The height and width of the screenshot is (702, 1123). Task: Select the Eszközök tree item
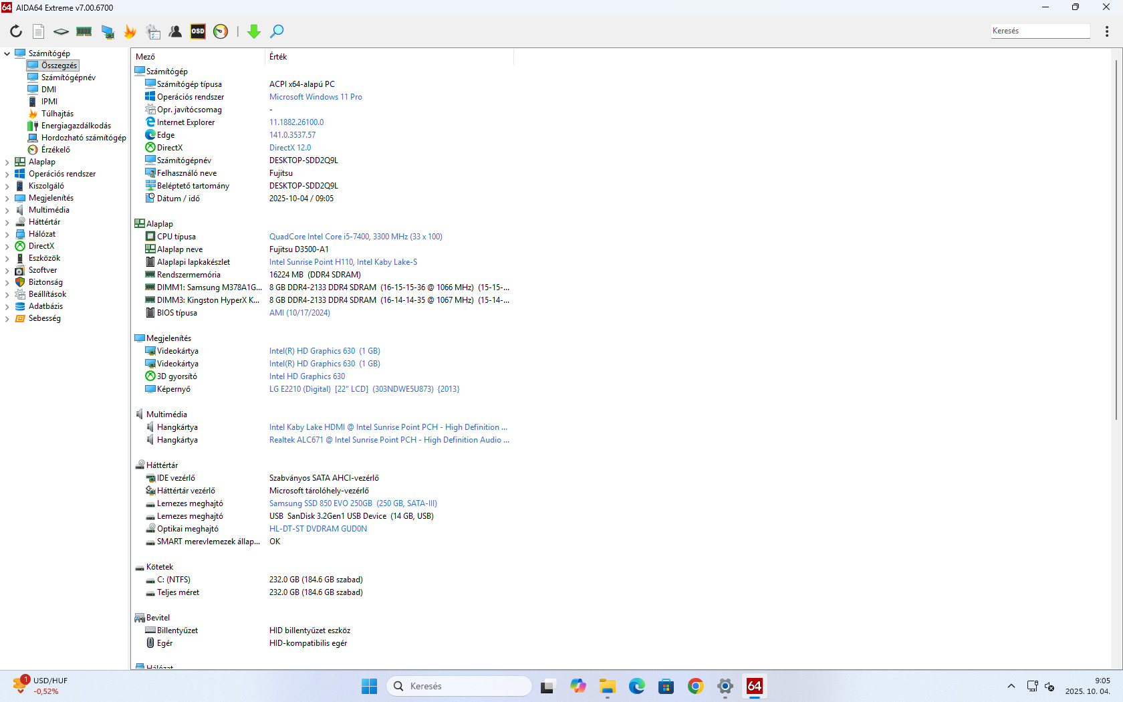(x=44, y=258)
